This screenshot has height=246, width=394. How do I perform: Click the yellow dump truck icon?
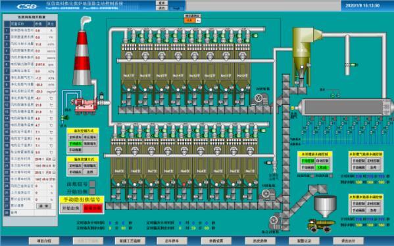point(321,225)
